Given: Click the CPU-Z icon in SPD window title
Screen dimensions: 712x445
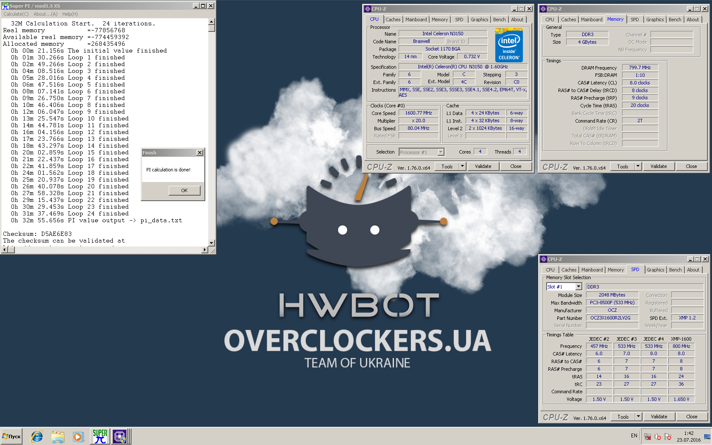Looking at the screenshot, I should click(x=544, y=259).
